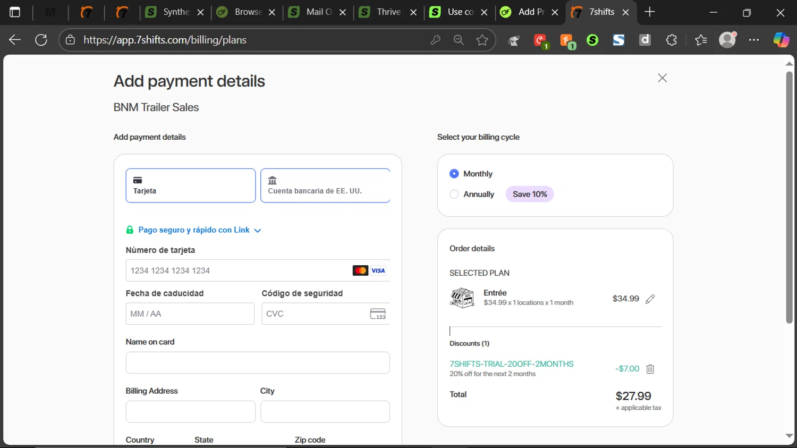Click the site info lock icon

tap(70, 40)
